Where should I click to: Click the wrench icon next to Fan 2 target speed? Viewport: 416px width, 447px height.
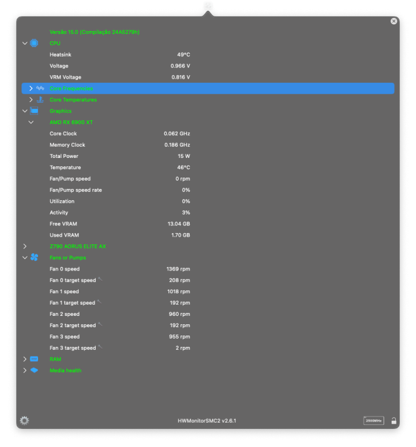point(100,324)
